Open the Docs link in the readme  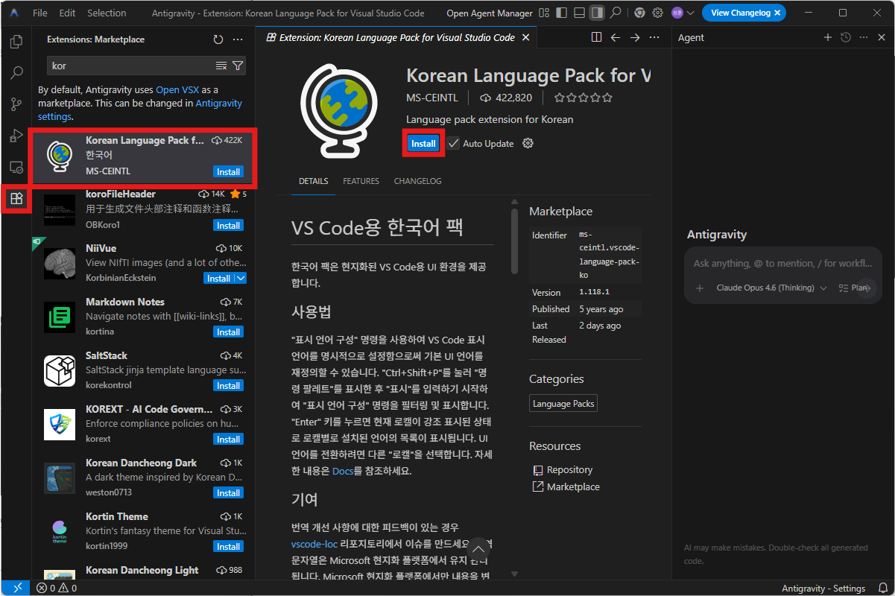click(343, 471)
